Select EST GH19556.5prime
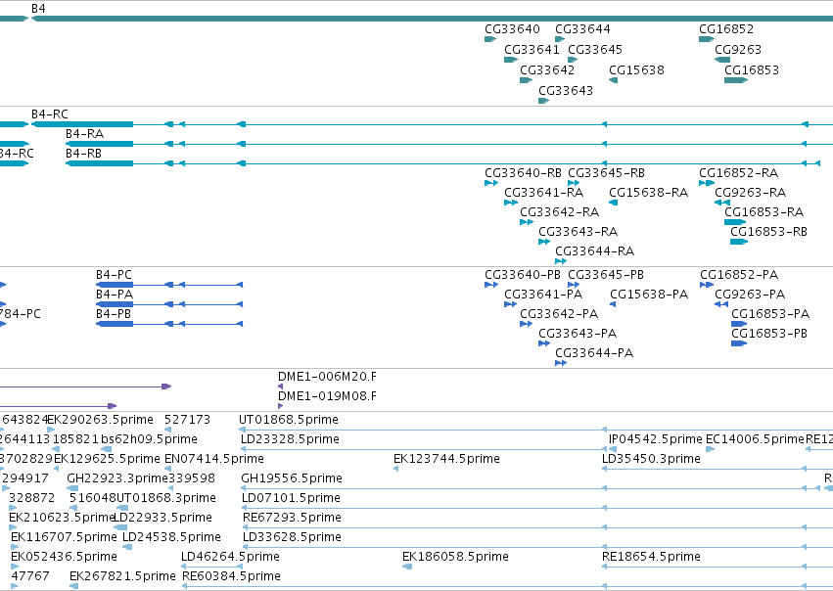833x591 pixels. click(x=291, y=478)
